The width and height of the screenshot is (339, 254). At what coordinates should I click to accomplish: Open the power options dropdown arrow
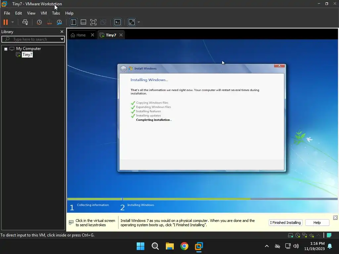pos(13,22)
